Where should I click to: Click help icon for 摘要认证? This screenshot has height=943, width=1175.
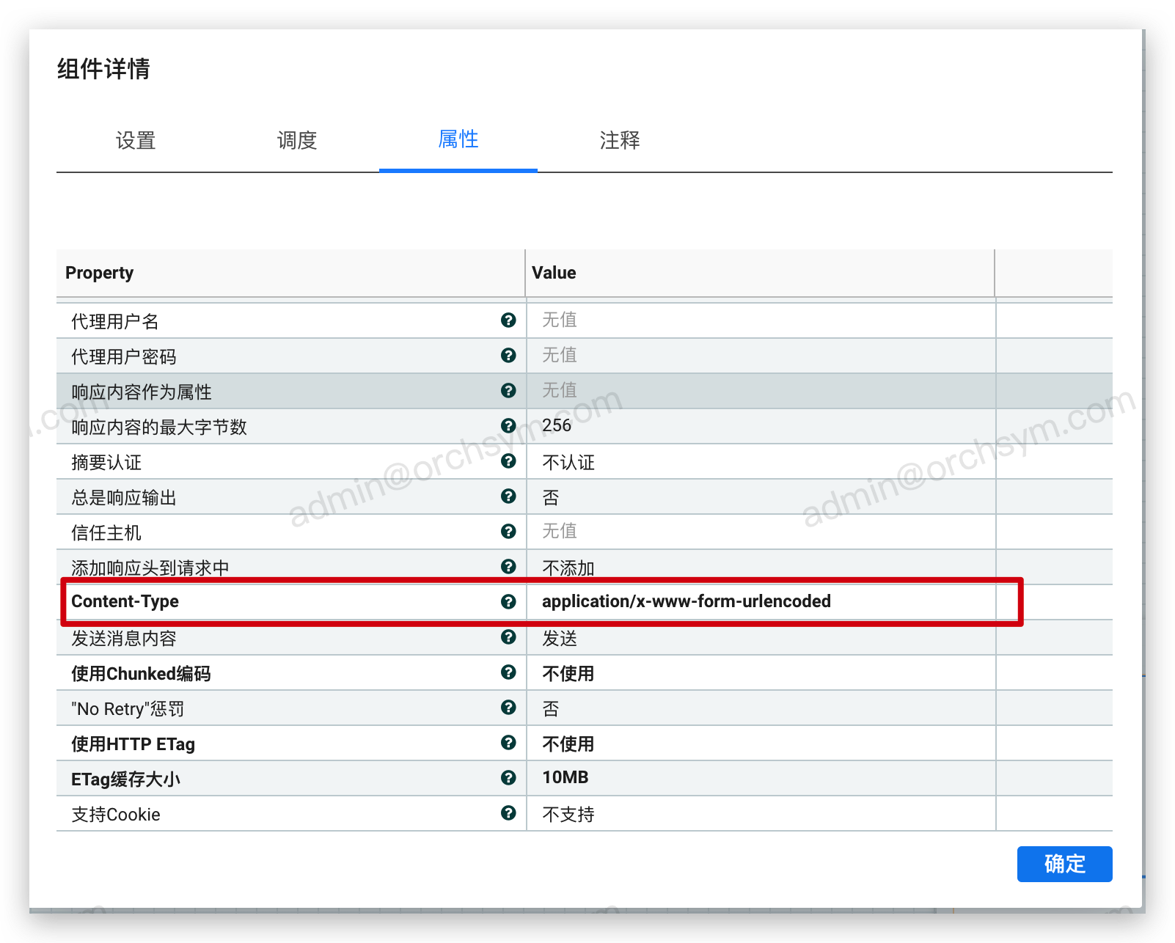click(x=508, y=461)
